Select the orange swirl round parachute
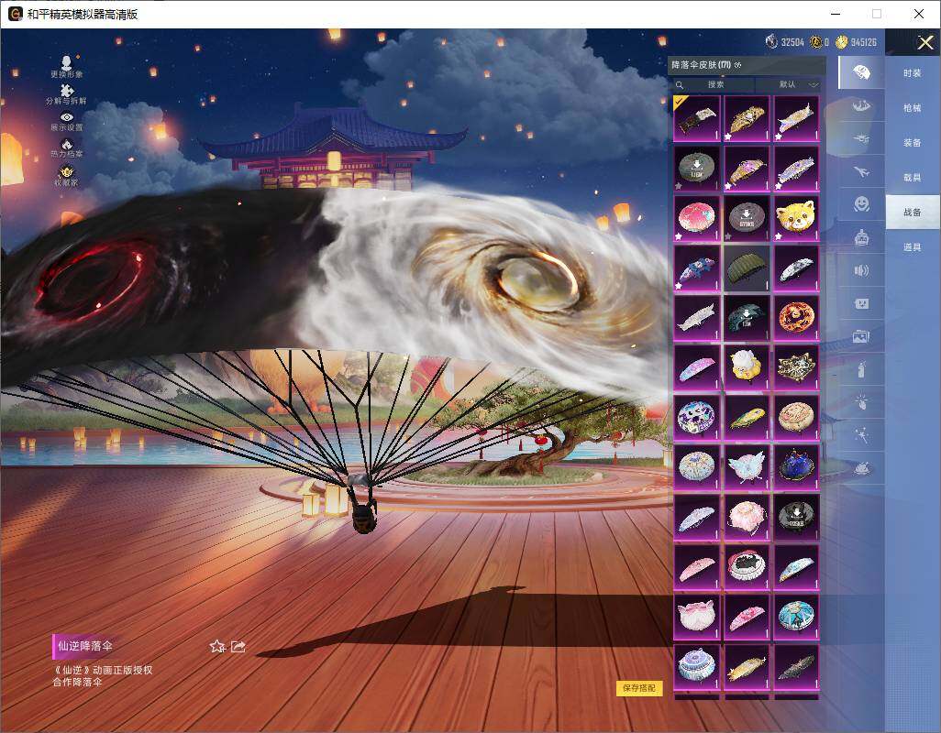Screen dimensions: 941x733 click(x=796, y=318)
